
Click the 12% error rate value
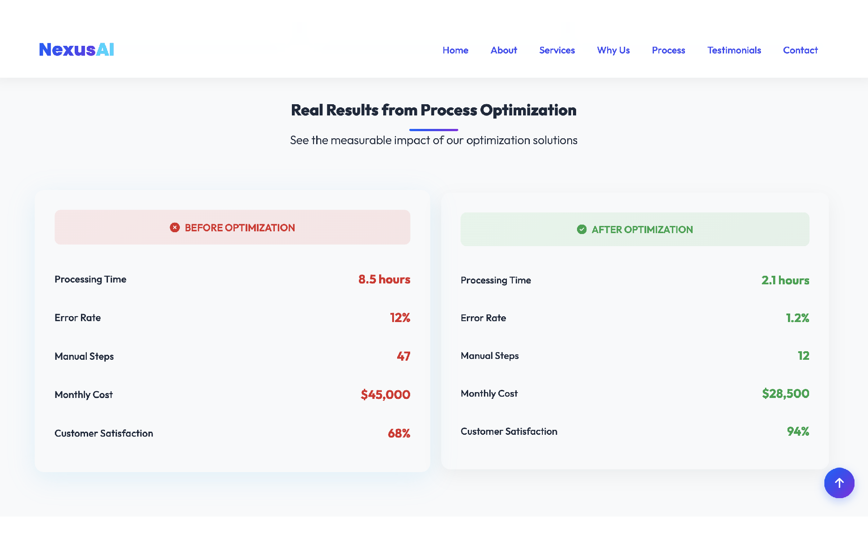(400, 318)
